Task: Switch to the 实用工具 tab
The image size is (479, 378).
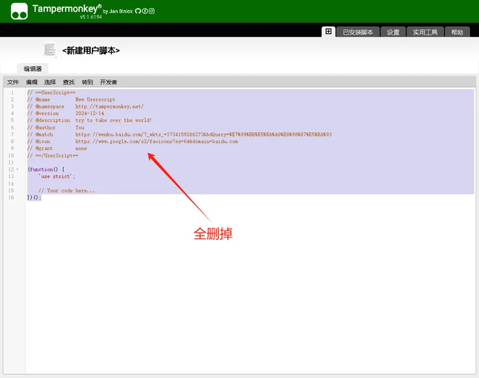Action: point(425,32)
